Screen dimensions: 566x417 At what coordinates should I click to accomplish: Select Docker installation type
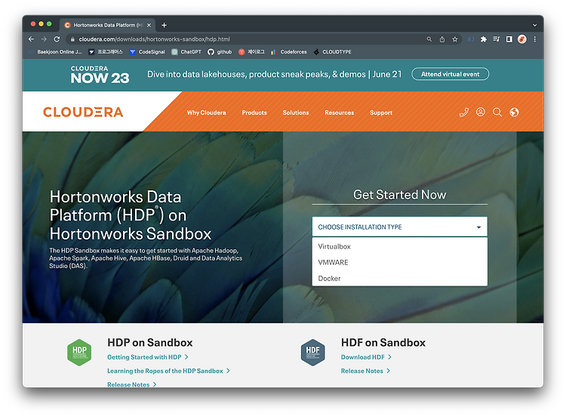pos(399,278)
